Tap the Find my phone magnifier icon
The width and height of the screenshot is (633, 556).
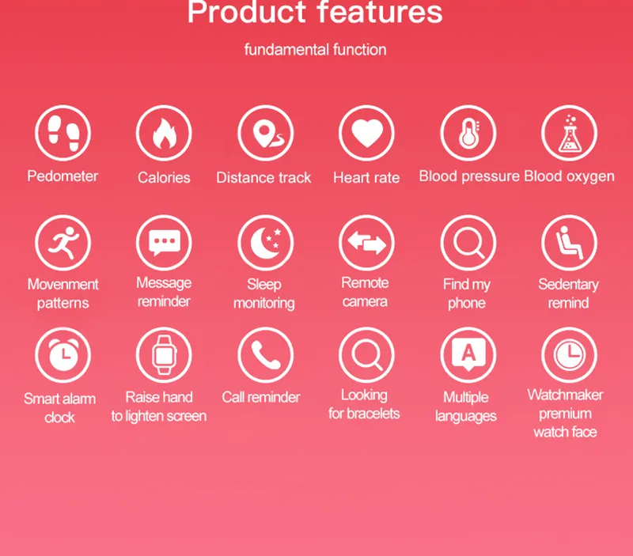[x=468, y=243]
